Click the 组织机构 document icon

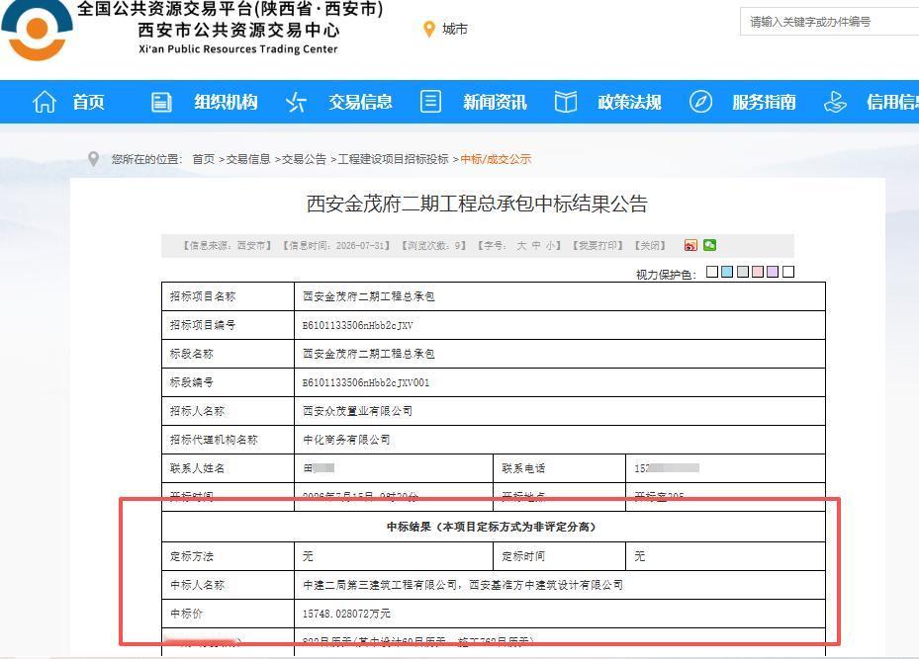(161, 102)
